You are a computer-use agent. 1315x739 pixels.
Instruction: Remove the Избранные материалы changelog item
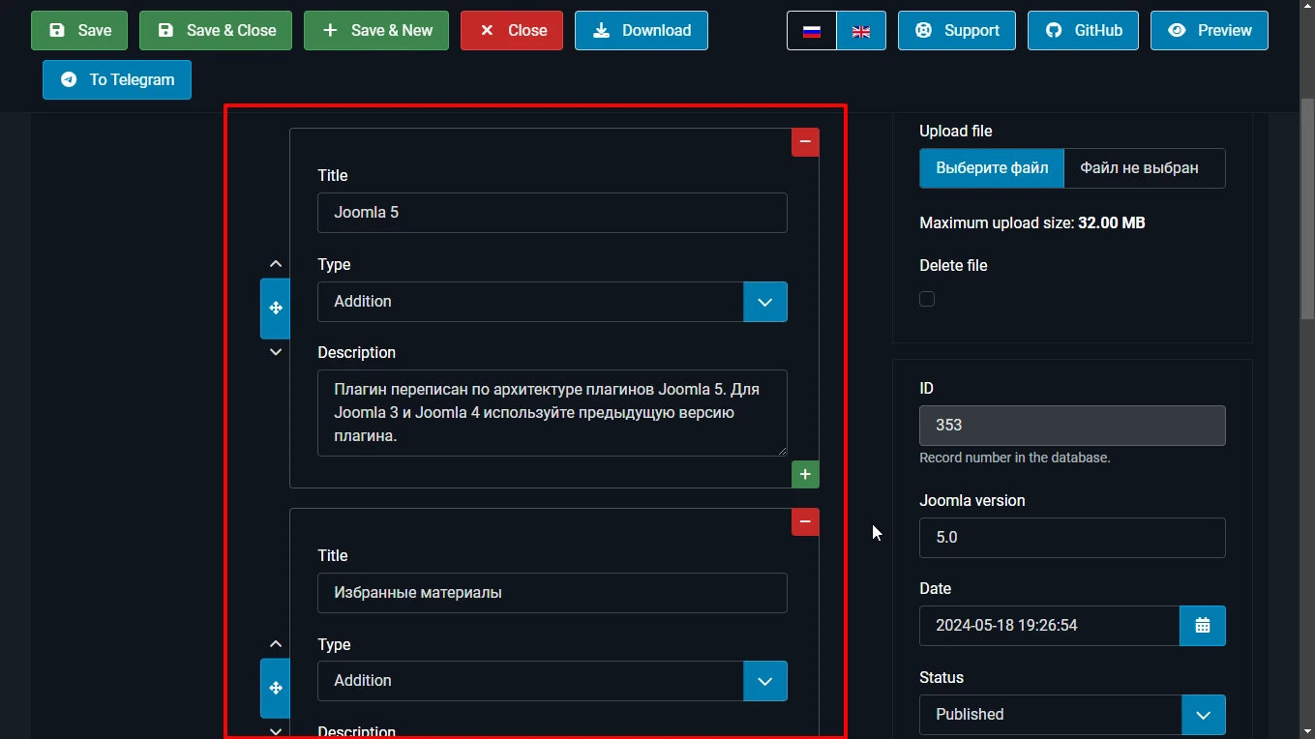point(805,522)
